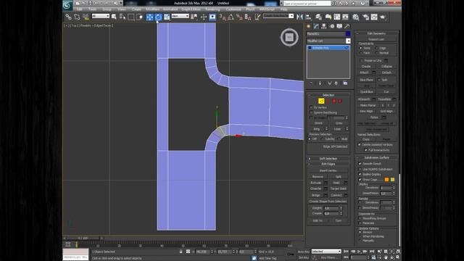
Task: Toggle the Full Interactivity checkbox
Action: (365, 150)
